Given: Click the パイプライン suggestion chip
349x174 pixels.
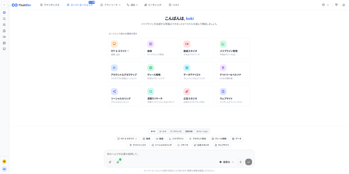Looking at the screenshot, I should tap(176, 139).
